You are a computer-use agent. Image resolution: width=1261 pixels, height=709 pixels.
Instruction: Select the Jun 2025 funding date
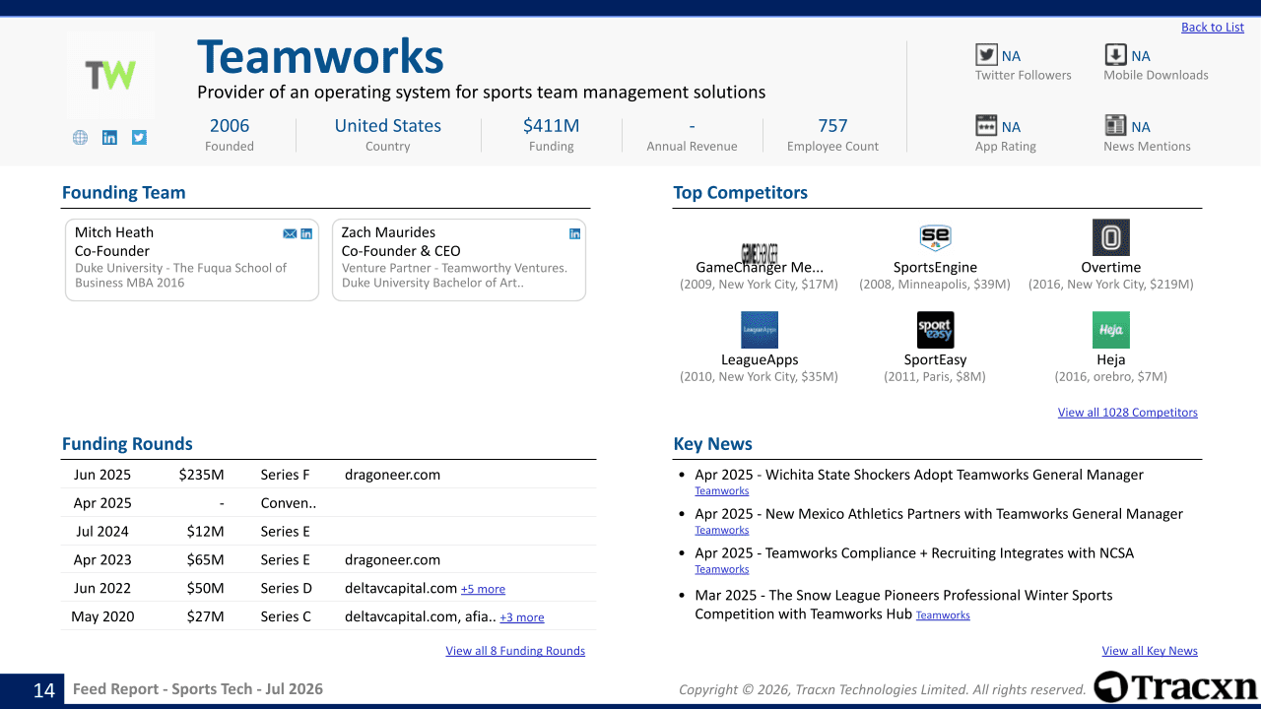point(102,475)
